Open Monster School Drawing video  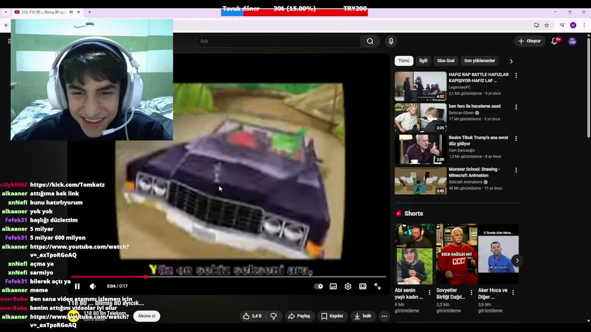click(x=421, y=181)
